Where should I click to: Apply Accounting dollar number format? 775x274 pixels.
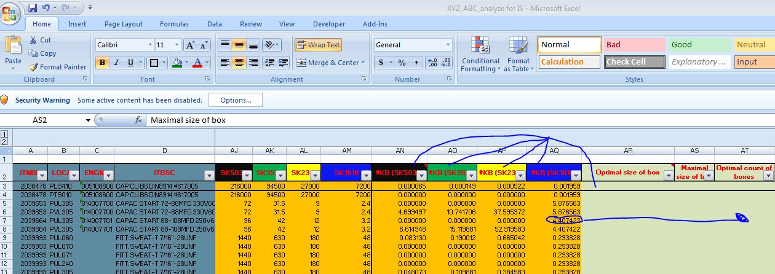(381, 63)
